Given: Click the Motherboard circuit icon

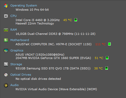Looking at the screenshot, I should pyautogui.click(x=6, y=40).
